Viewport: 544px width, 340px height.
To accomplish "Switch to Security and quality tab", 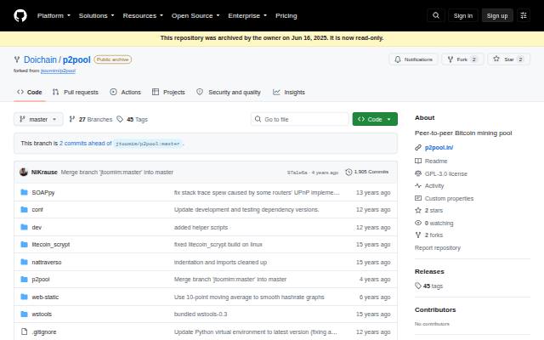I will pos(229,93).
